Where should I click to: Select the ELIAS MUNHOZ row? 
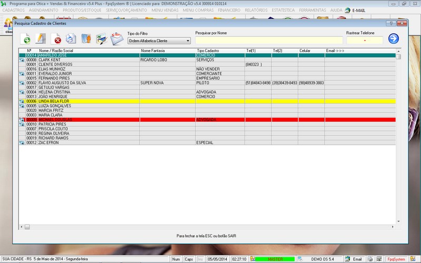[x=207, y=69]
